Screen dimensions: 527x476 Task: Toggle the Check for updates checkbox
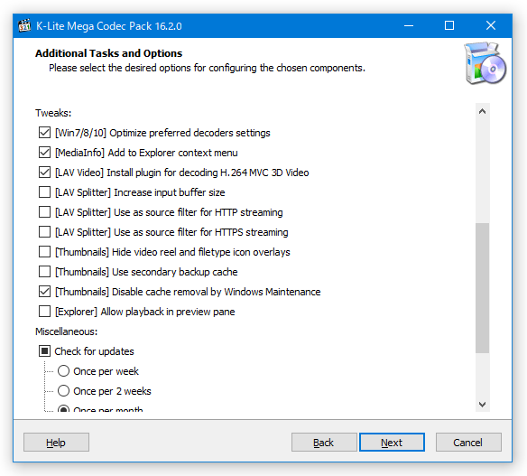tap(44, 350)
